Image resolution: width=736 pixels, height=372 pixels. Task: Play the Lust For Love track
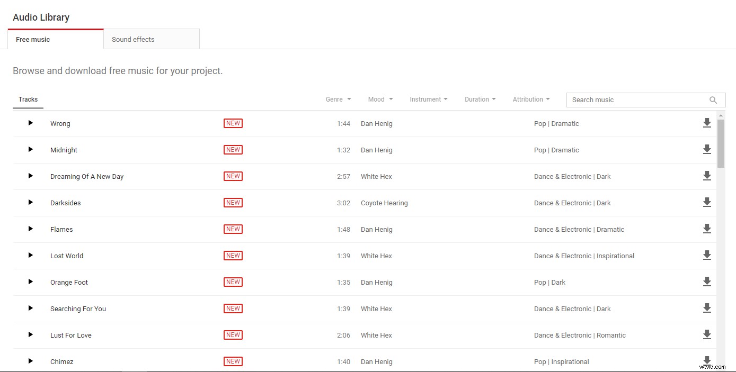(x=30, y=334)
